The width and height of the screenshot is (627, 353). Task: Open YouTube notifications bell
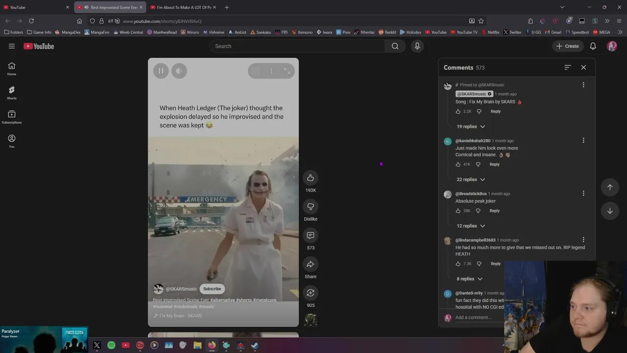tap(593, 46)
